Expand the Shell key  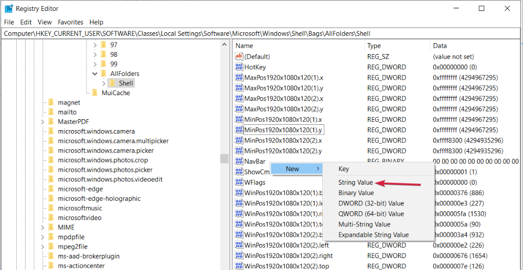pyautogui.click(x=104, y=83)
